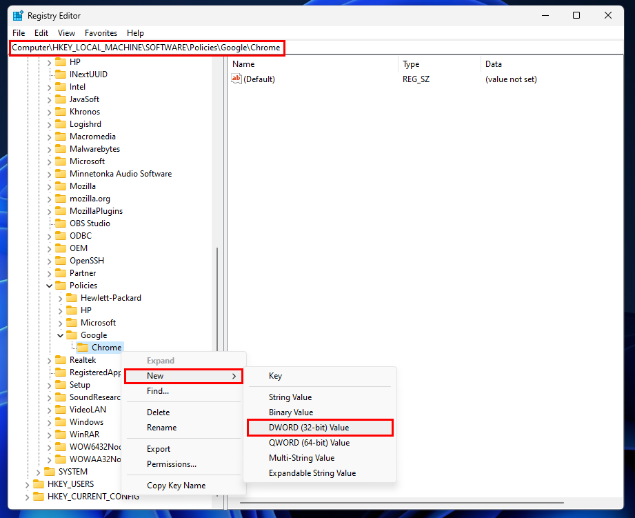This screenshot has width=635, height=518.
Task: Select Export in context menu
Action: pos(184,449)
